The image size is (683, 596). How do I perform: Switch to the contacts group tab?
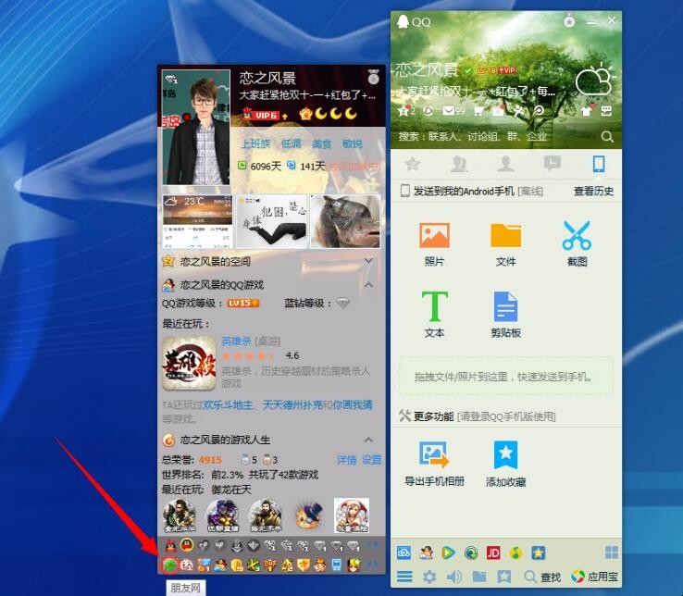pos(459,164)
